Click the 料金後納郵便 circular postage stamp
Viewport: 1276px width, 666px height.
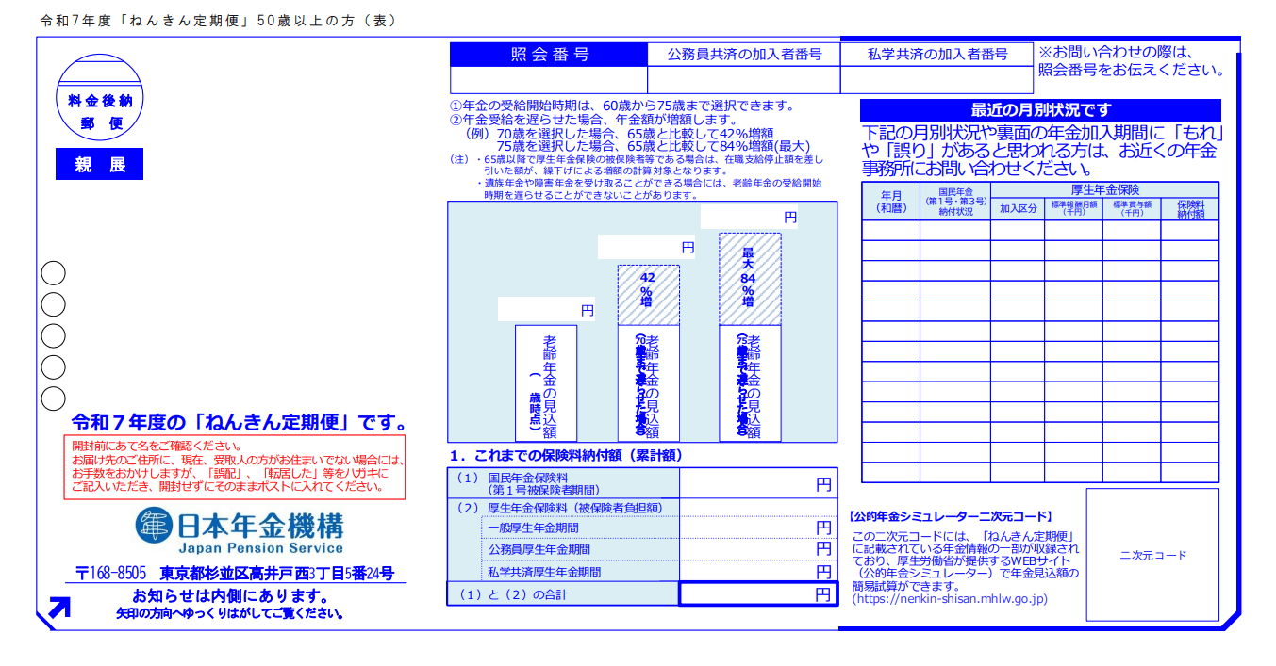click(100, 97)
